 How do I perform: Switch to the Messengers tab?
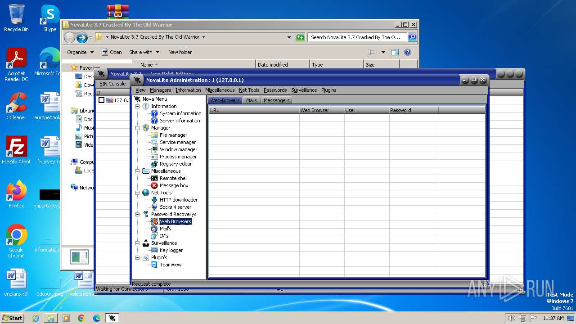click(x=277, y=100)
